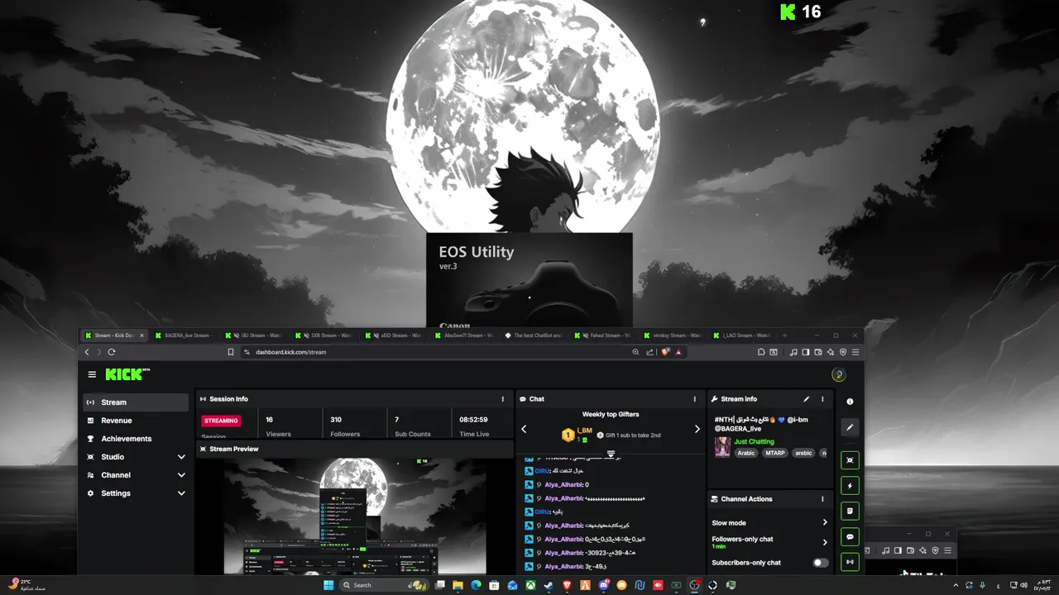Open Discord from the taskbar
Viewport: 1059px width, 595px height.
click(x=603, y=585)
